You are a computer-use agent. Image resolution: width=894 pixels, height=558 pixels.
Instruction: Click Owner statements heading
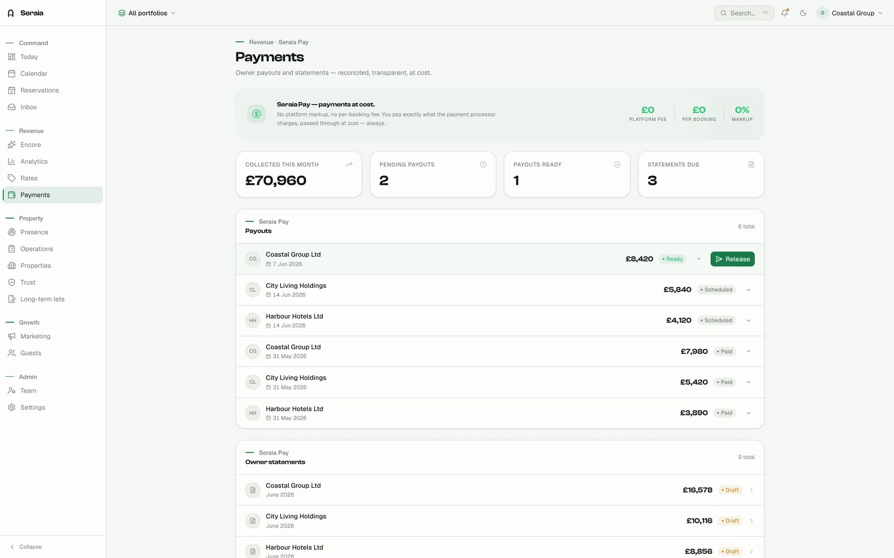(x=275, y=462)
